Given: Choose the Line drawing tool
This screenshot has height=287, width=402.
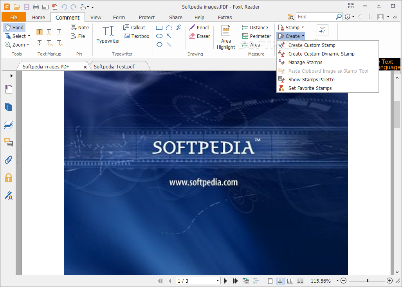Looking at the screenshot, I should coord(169,45).
